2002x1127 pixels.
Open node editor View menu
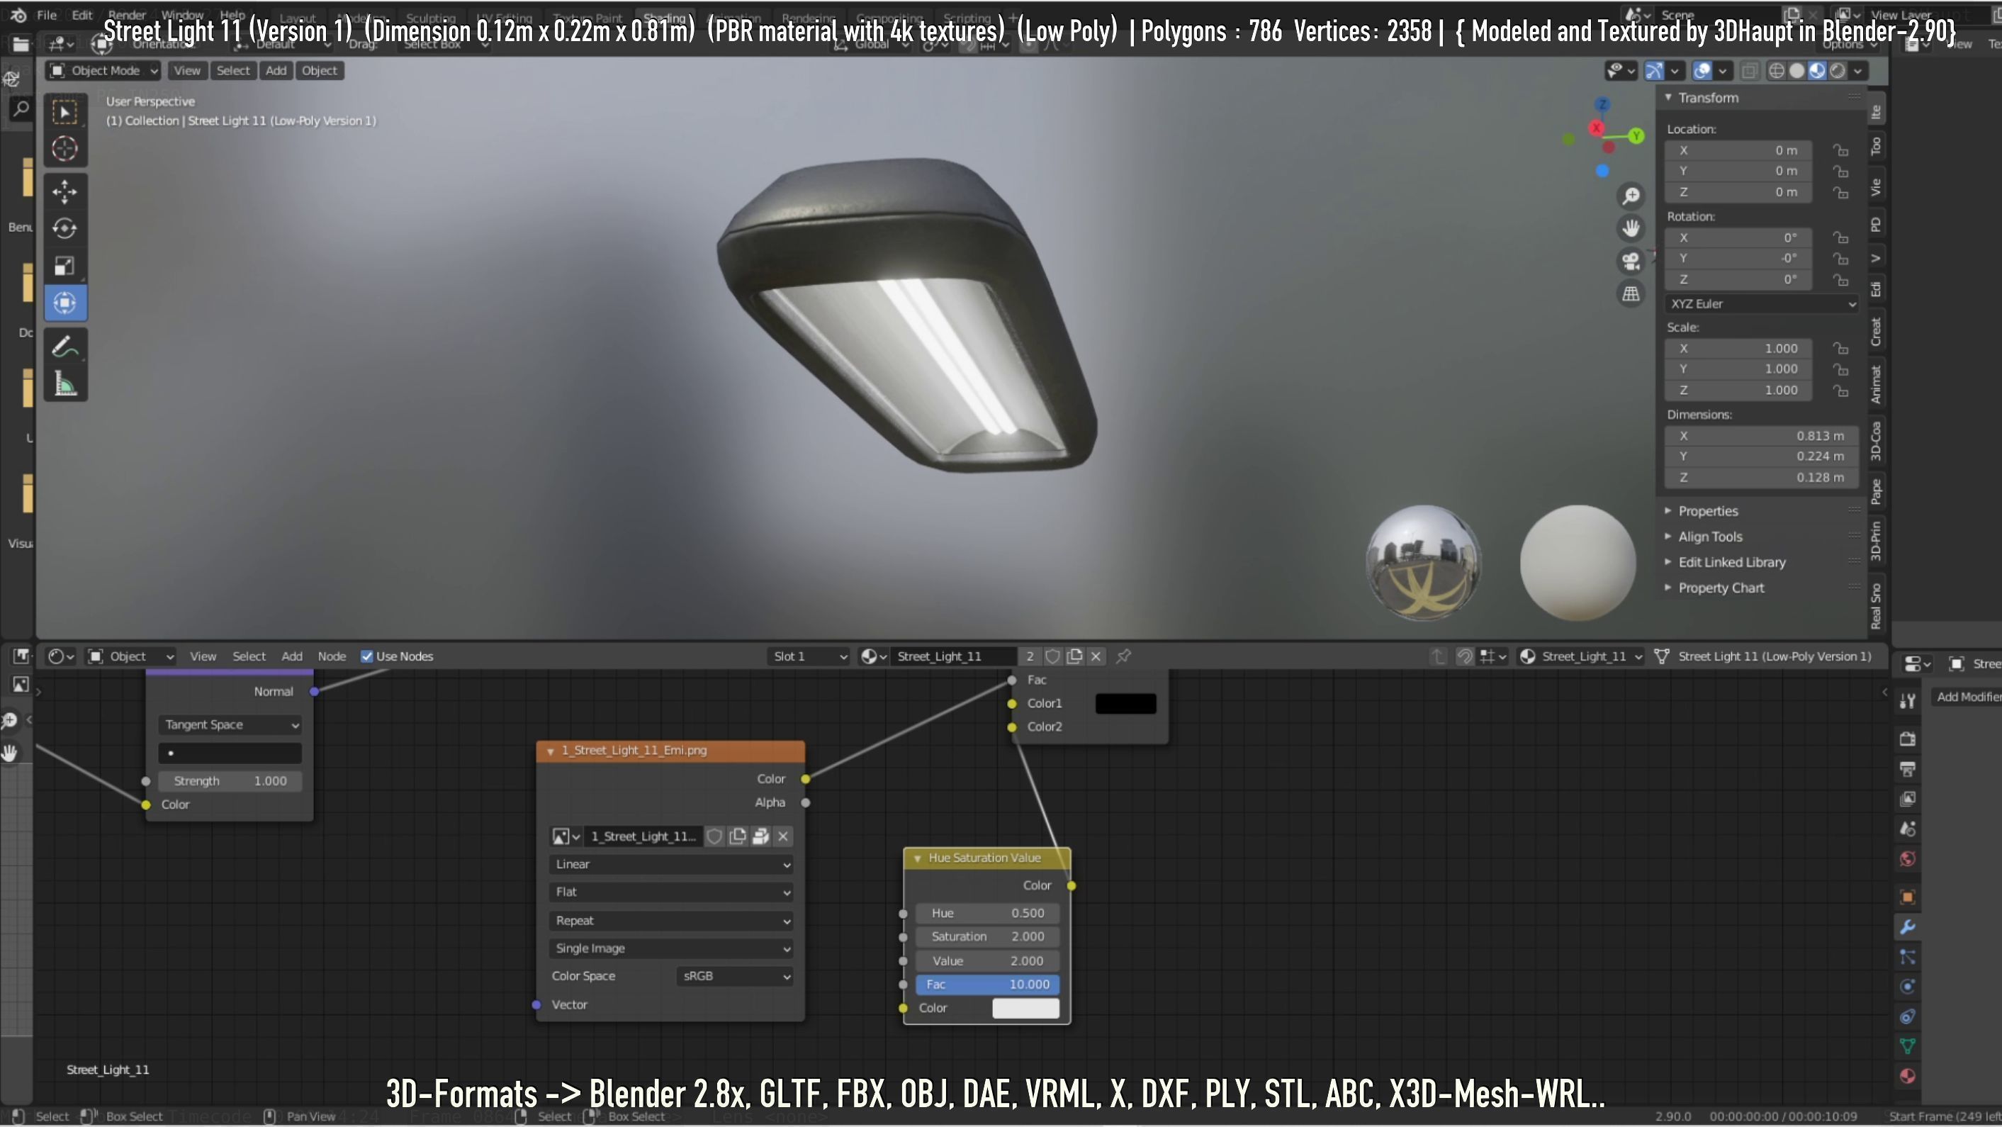(203, 656)
